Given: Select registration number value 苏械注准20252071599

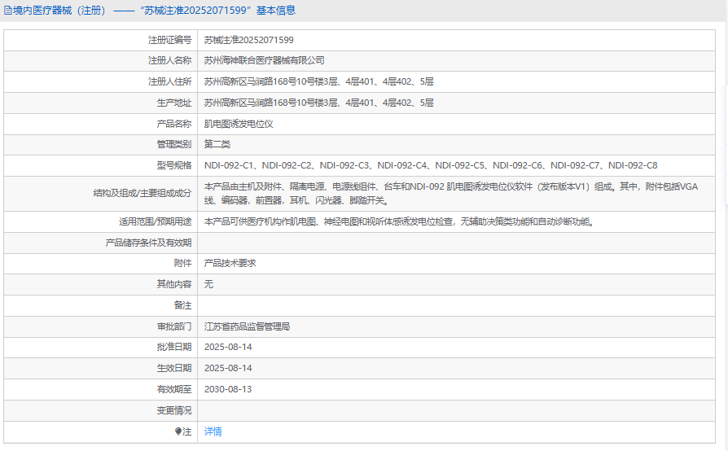Looking at the screenshot, I should click(x=249, y=41).
